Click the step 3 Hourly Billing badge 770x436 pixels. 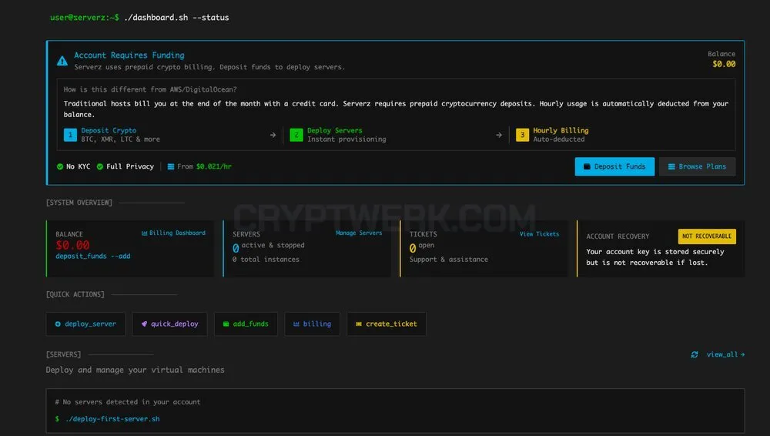coord(522,135)
